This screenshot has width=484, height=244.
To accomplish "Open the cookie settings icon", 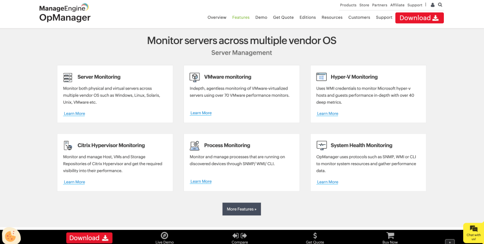I will 11,237.
